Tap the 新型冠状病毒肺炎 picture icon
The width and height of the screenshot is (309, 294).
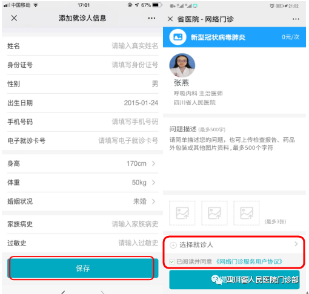(x=178, y=37)
